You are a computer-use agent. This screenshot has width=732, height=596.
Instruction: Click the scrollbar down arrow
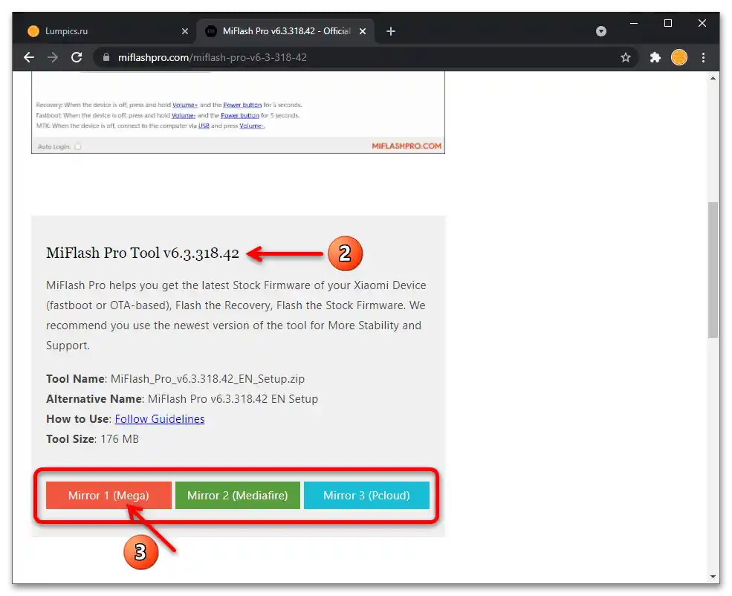(713, 577)
